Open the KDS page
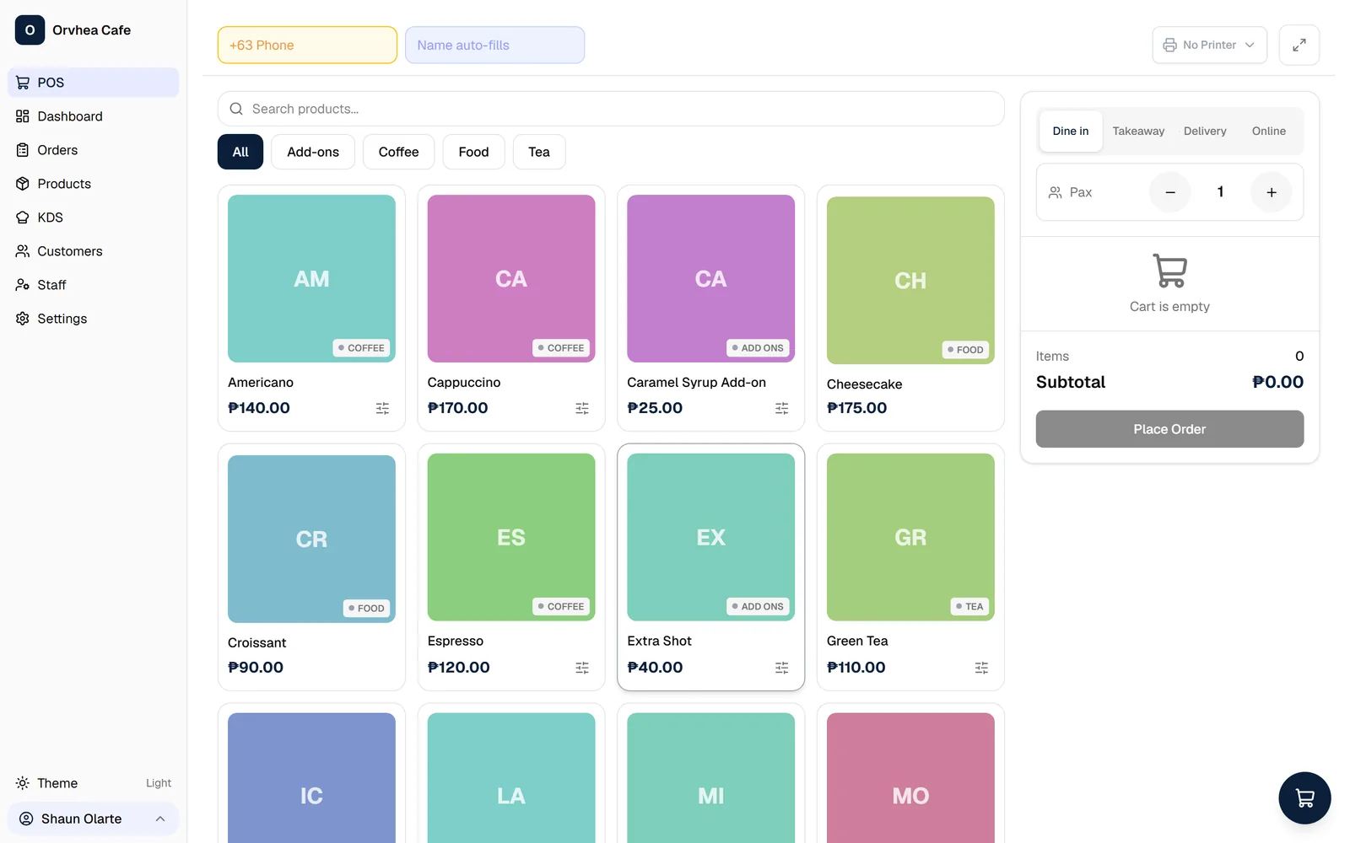Image resolution: width=1350 pixels, height=843 pixels. [93, 217]
